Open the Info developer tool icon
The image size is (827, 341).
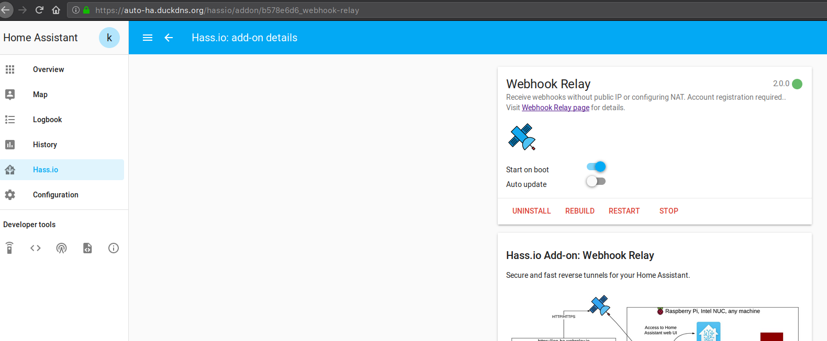(x=114, y=248)
